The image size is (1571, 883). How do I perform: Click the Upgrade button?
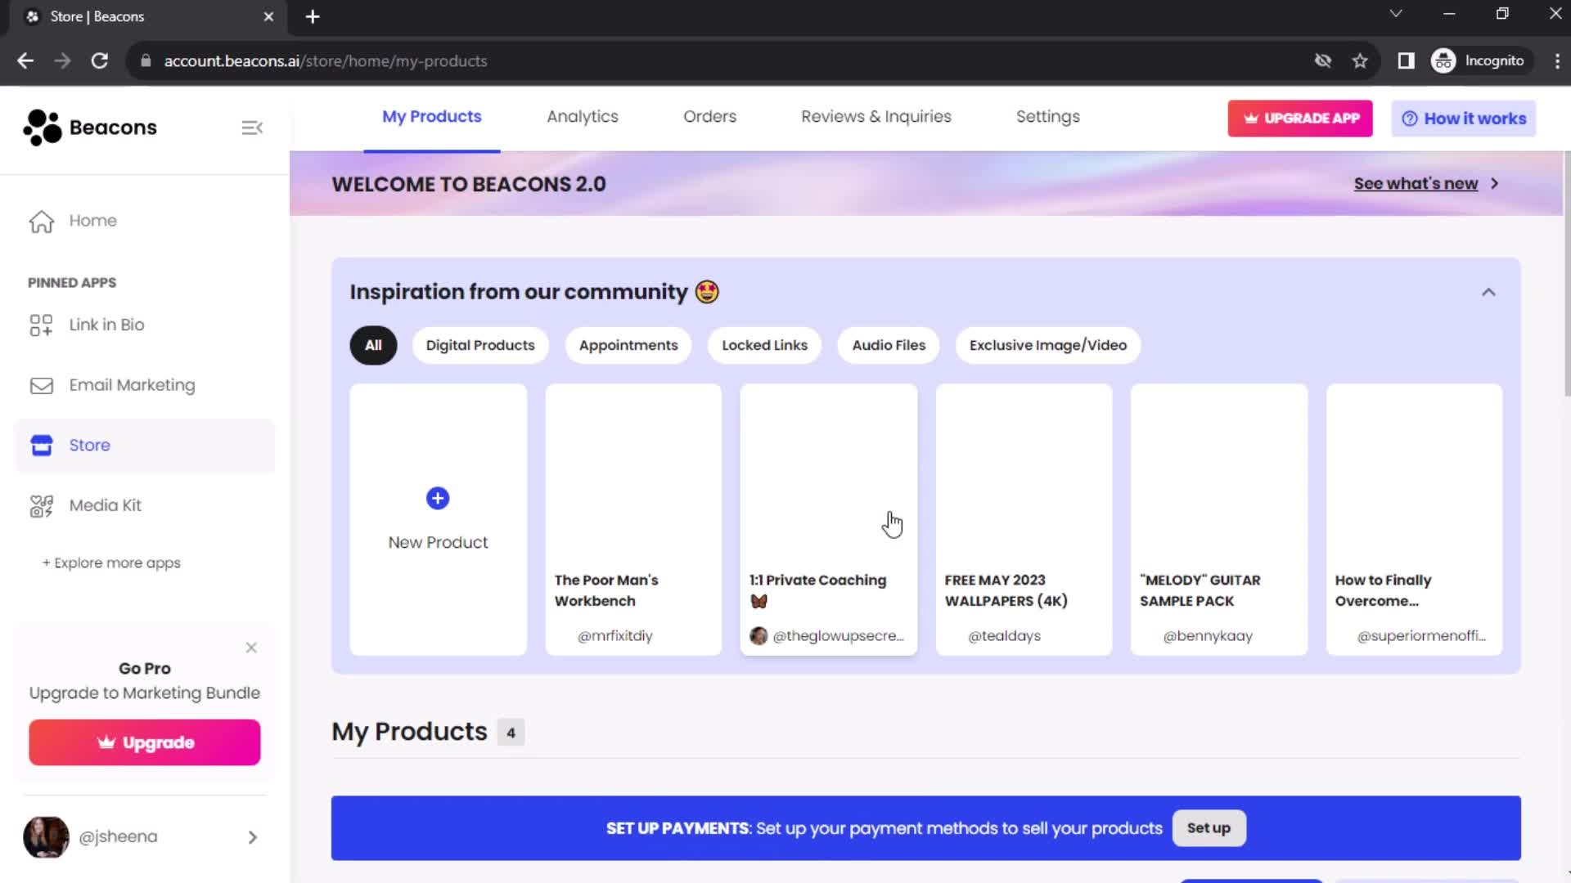click(145, 742)
